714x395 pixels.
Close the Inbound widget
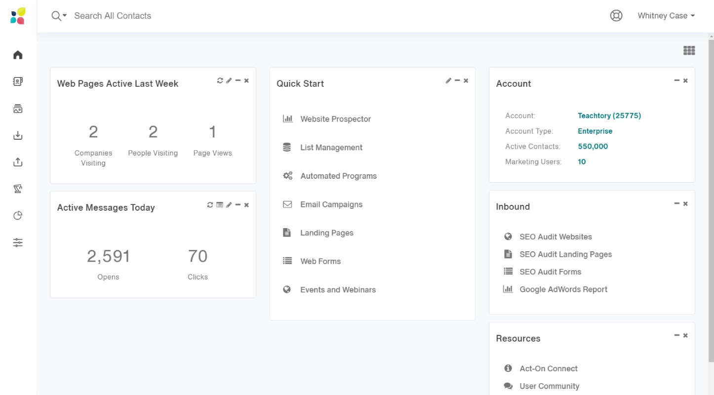pyautogui.click(x=685, y=203)
